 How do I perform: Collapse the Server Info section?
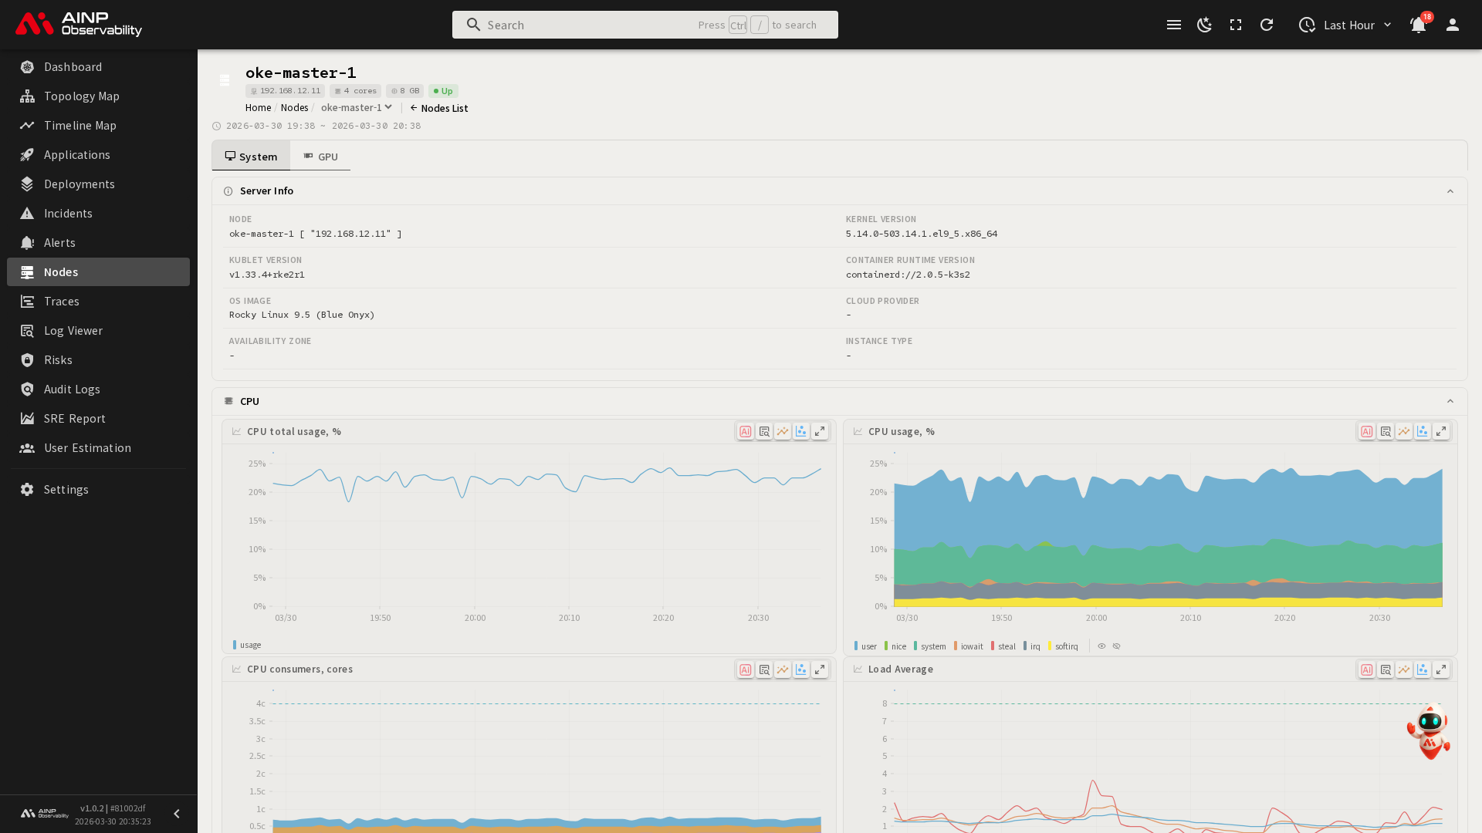point(1450,191)
